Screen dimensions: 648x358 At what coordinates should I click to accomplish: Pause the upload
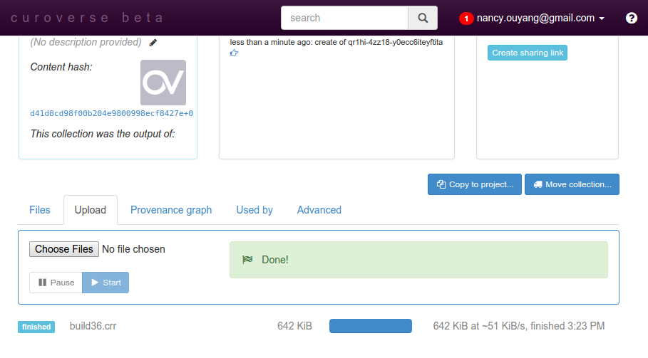coord(56,283)
